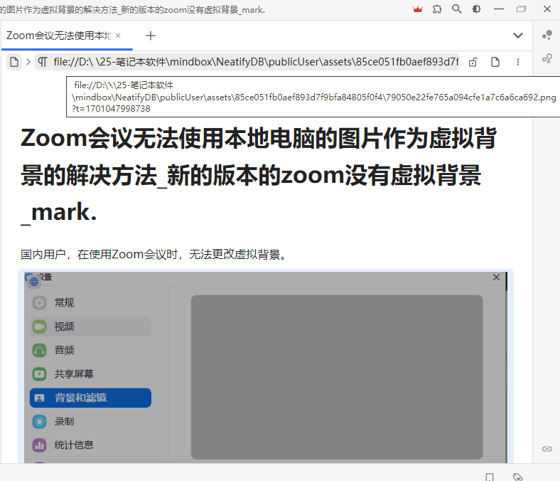Maximize the window
560x481 pixels.
click(x=522, y=9)
